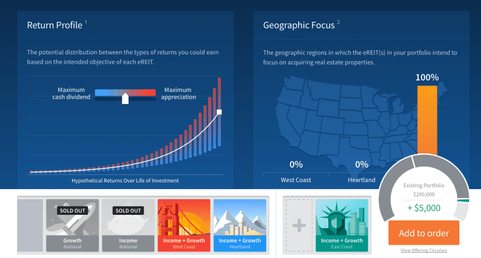
Task: Click the plus icon empty slot
Action: tap(299, 226)
